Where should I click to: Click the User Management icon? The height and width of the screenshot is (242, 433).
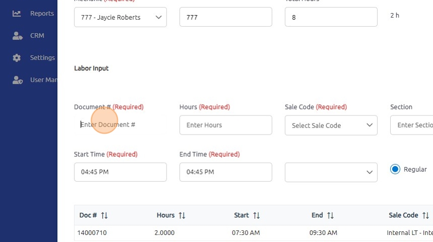(x=17, y=80)
